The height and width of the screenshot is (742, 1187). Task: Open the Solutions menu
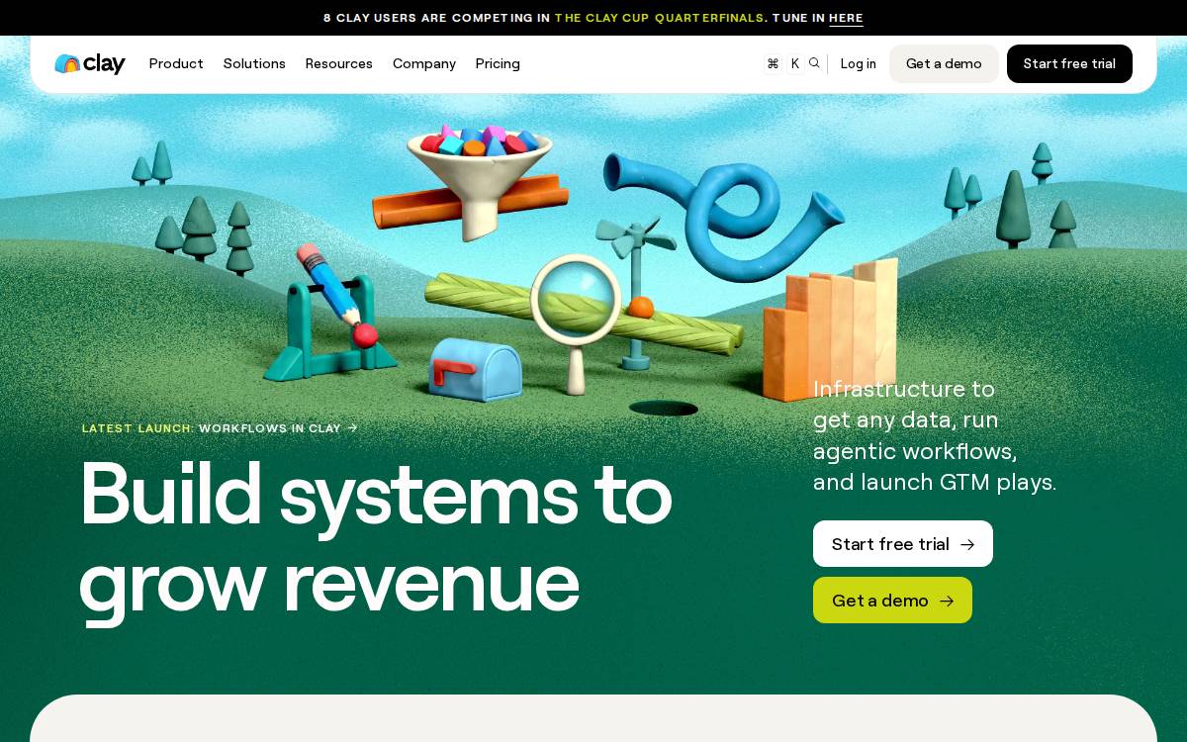coord(254,63)
